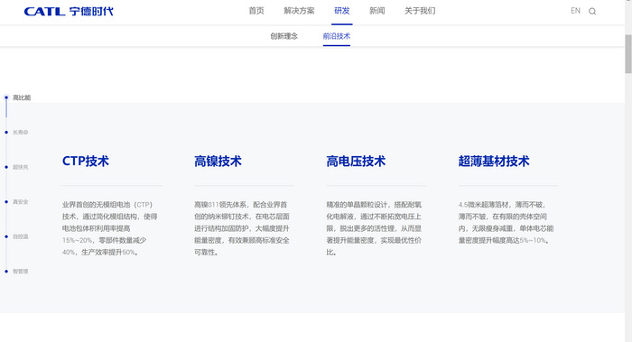Click the CTP技术 heading
This screenshot has height=342, width=632.
pos(86,162)
